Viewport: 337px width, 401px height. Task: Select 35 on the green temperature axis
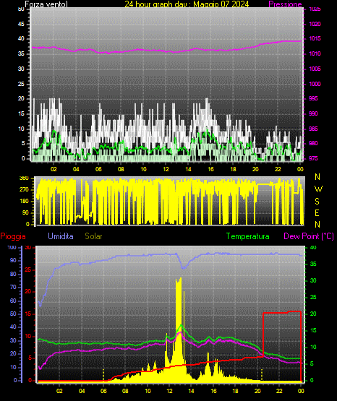pyautogui.click(x=313, y=264)
